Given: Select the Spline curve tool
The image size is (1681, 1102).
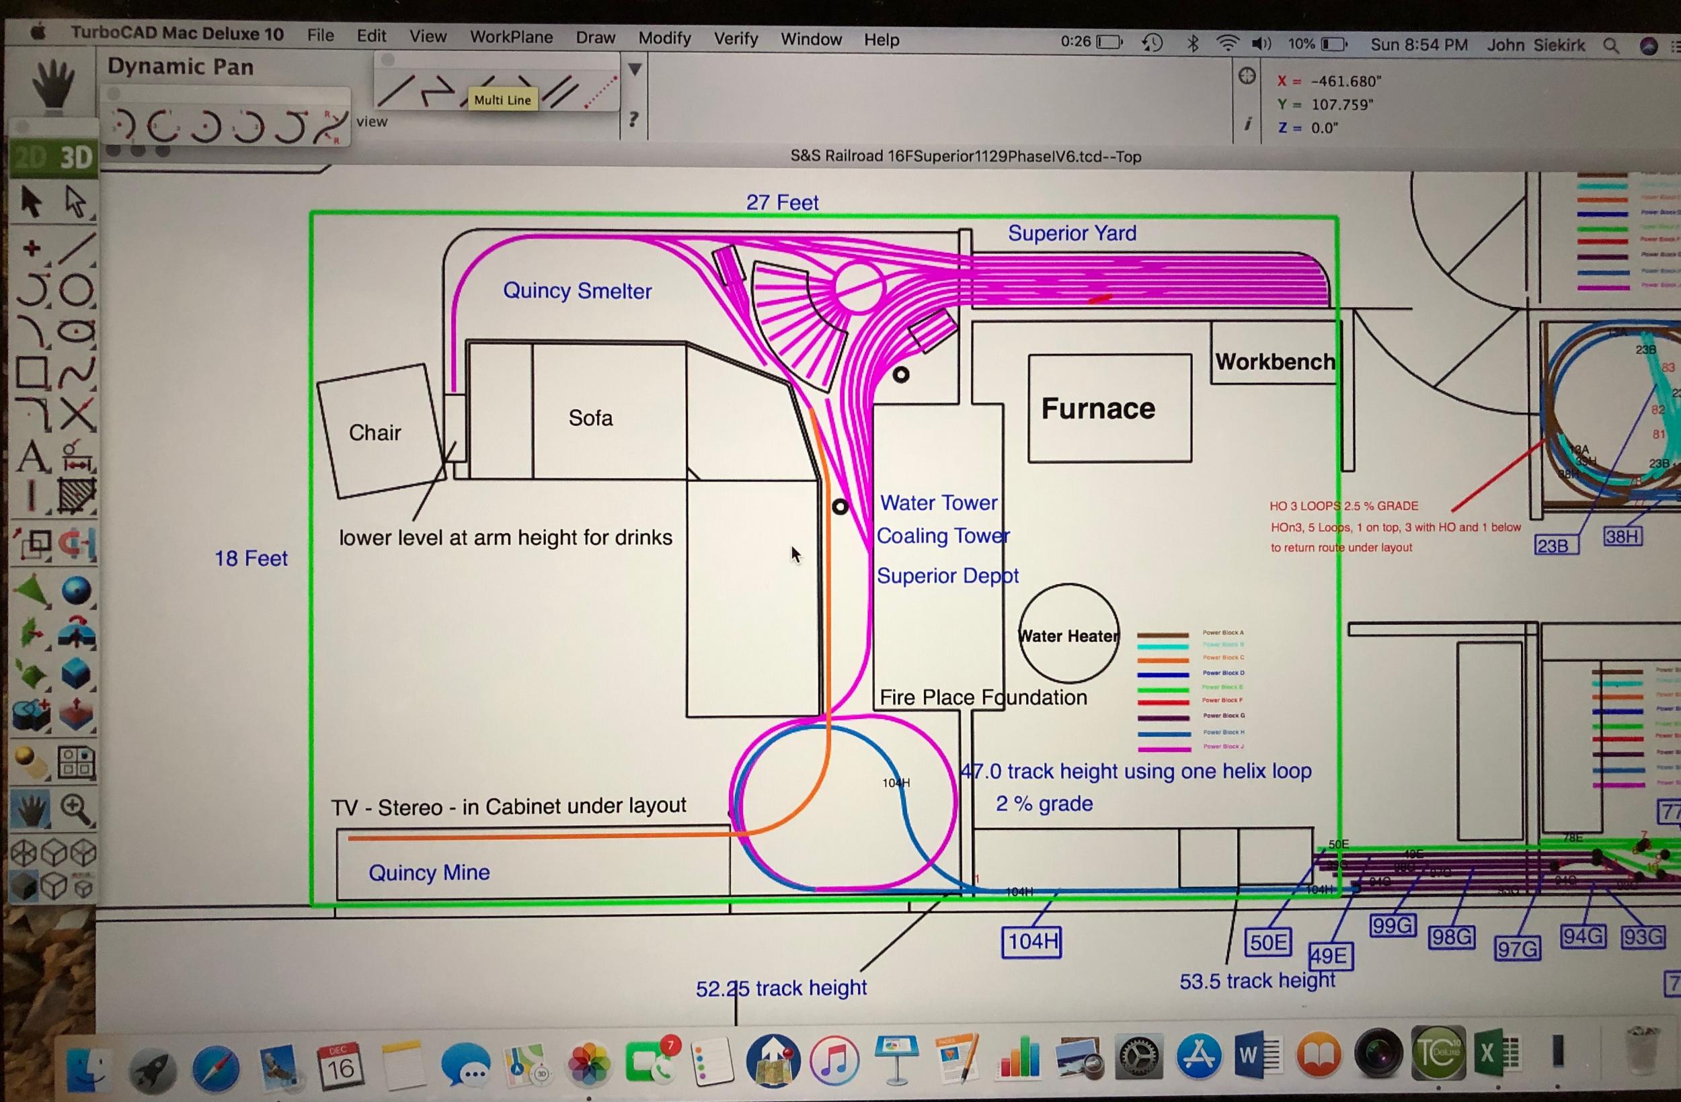Looking at the screenshot, I should [76, 372].
